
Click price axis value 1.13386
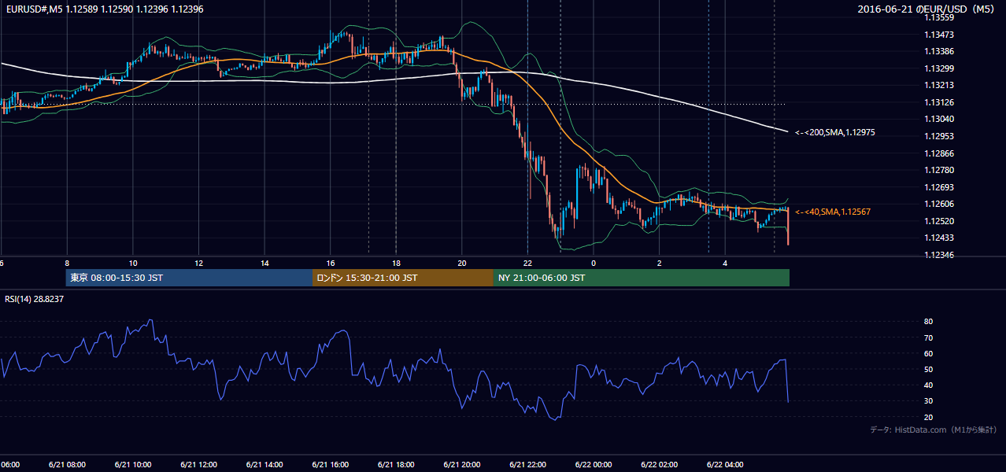click(939, 51)
